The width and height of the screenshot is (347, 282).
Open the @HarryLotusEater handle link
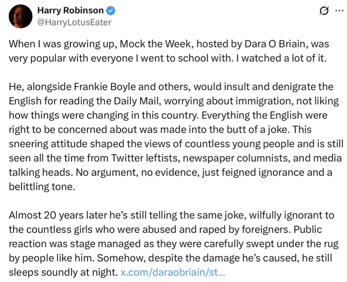74,22
